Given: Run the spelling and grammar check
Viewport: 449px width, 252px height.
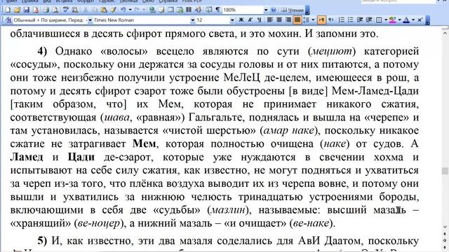Looking at the screenshot, I should pos(66,10).
